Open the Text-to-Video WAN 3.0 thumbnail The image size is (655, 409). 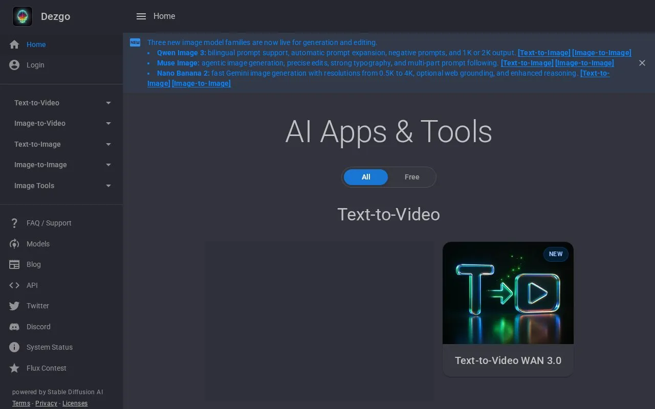click(x=508, y=293)
